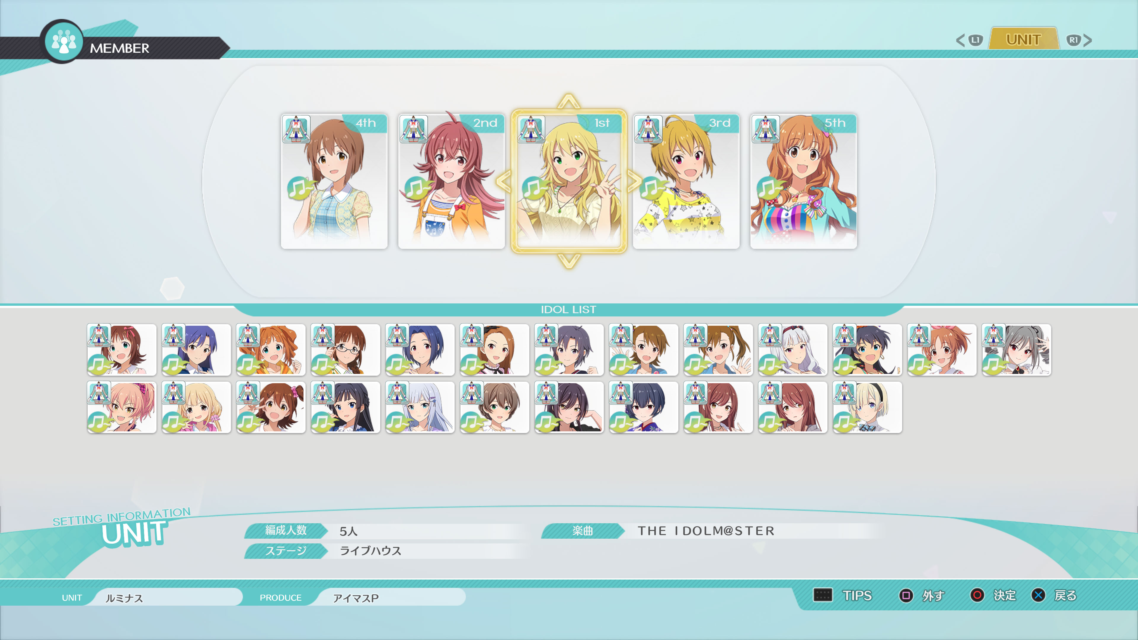The width and height of the screenshot is (1138, 640).
Task: Choose silver-haired idol with headband in list
Action: pyautogui.click(x=792, y=349)
